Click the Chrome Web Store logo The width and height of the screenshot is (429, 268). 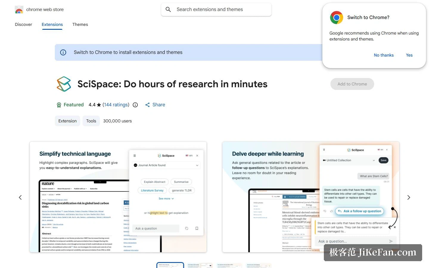tap(19, 10)
